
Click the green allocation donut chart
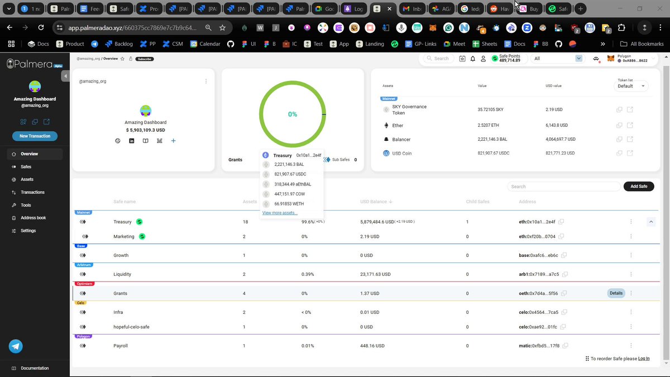coord(293,114)
